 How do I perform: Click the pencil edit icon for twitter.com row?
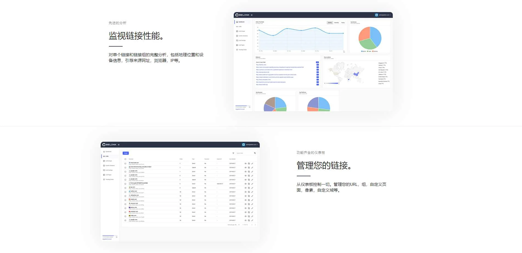252,192
